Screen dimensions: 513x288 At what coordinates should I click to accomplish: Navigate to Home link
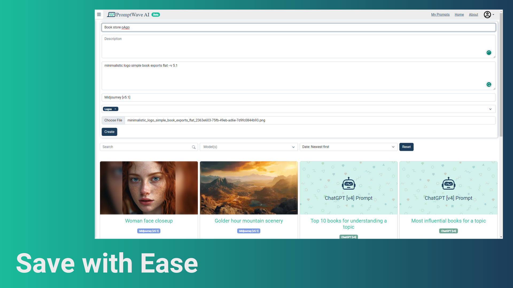459,15
